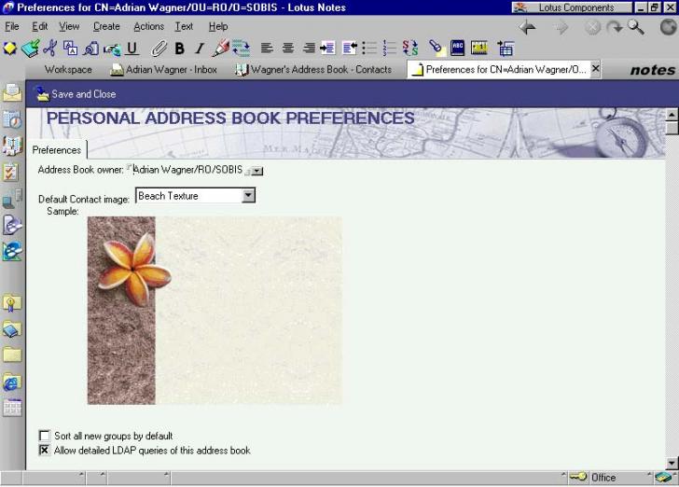Click the Bold formatting toolbar icon
Viewport: 679px width, 487px height.
click(x=179, y=48)
